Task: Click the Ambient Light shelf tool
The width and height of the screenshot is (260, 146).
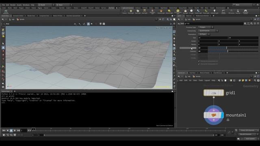Action: click(214, 11)
